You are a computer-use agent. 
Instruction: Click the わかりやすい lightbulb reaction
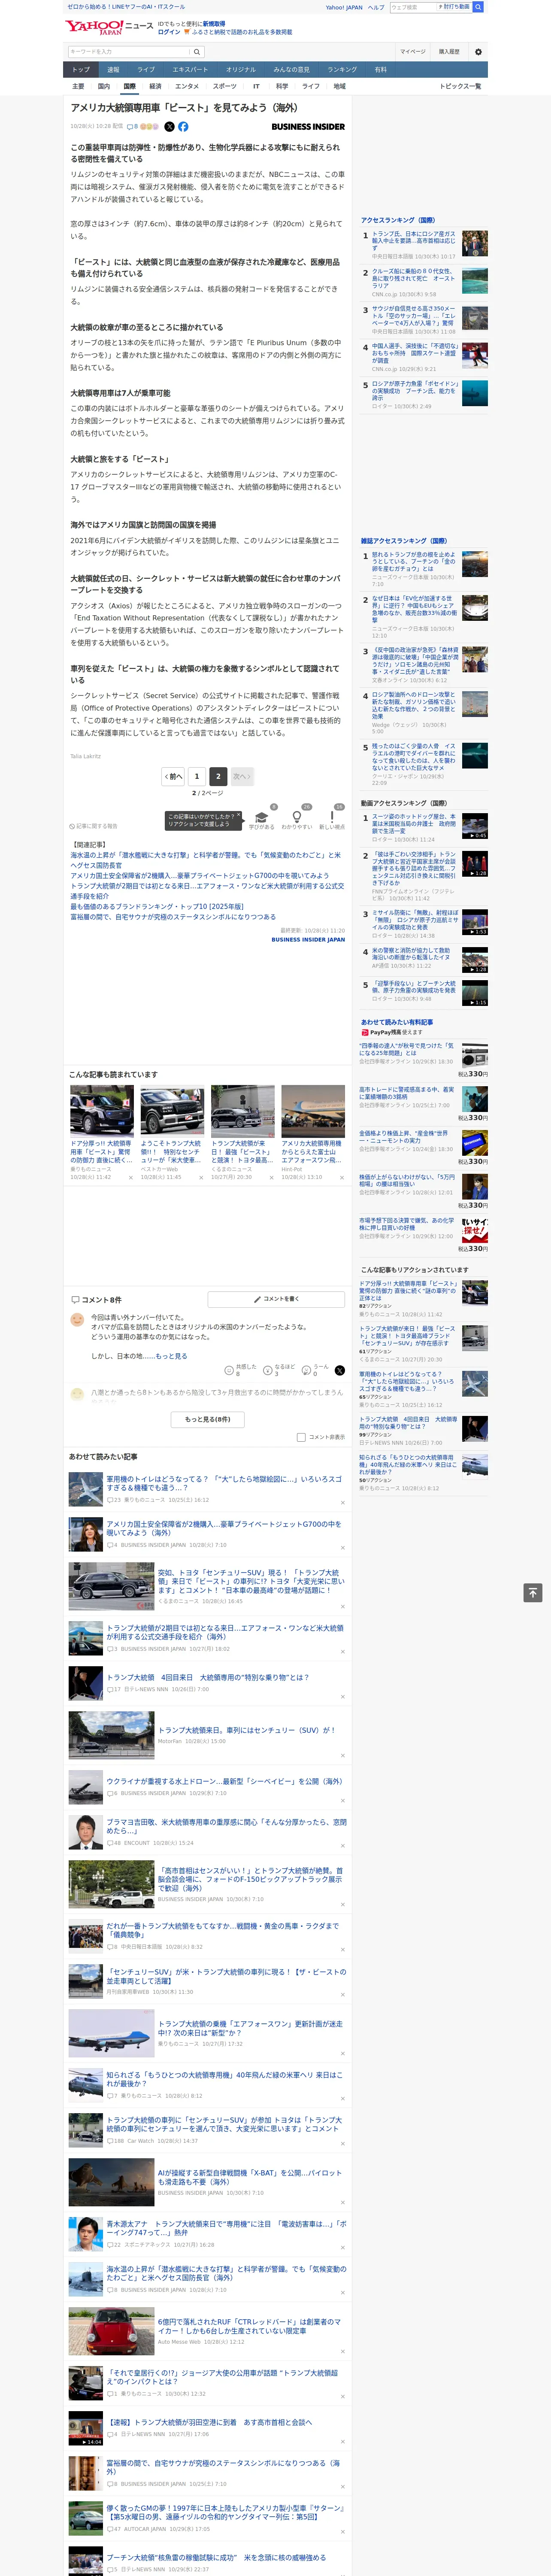297,818
